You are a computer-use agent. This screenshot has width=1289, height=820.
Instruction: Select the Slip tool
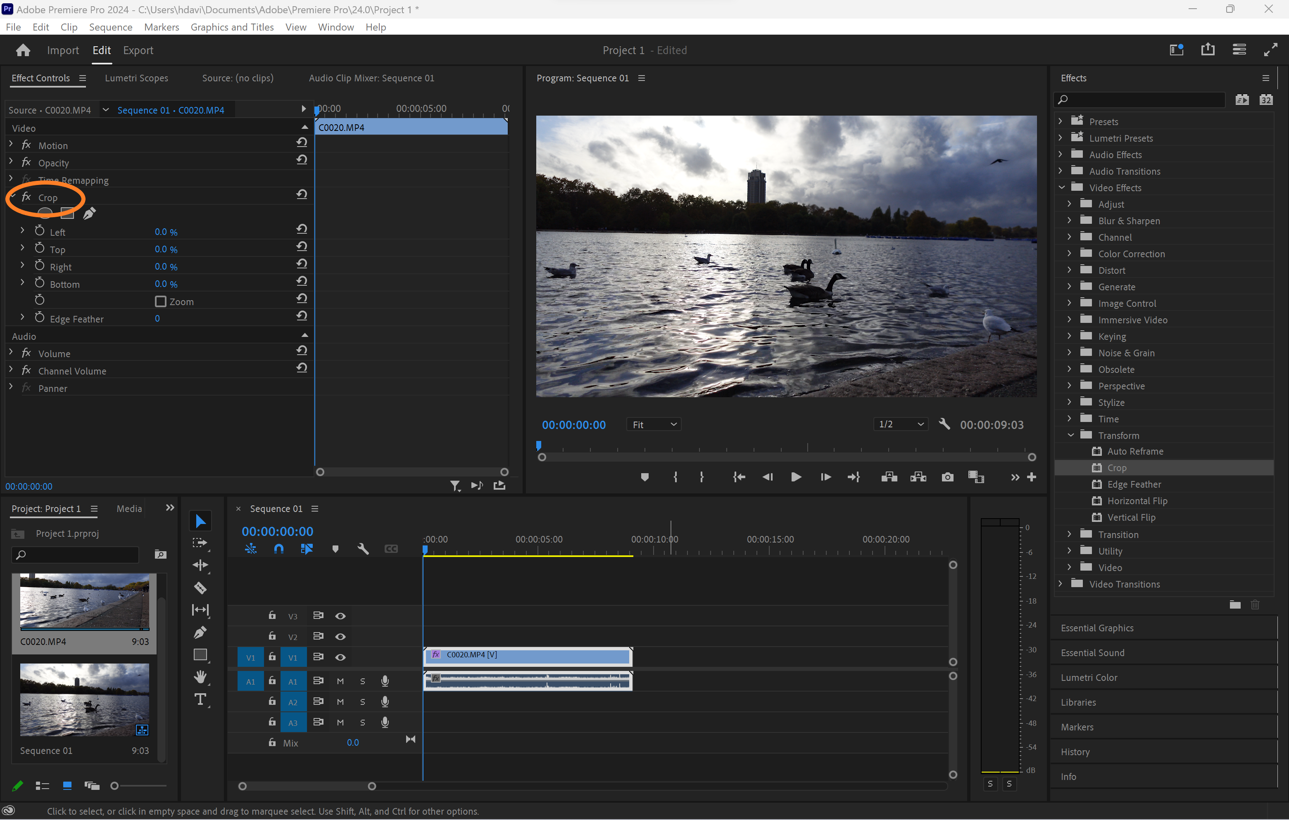tap(200, 610)
